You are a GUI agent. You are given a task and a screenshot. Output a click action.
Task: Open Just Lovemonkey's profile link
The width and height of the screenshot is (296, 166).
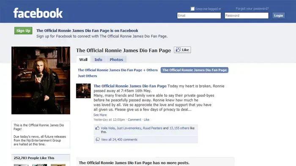pos(129,128)
